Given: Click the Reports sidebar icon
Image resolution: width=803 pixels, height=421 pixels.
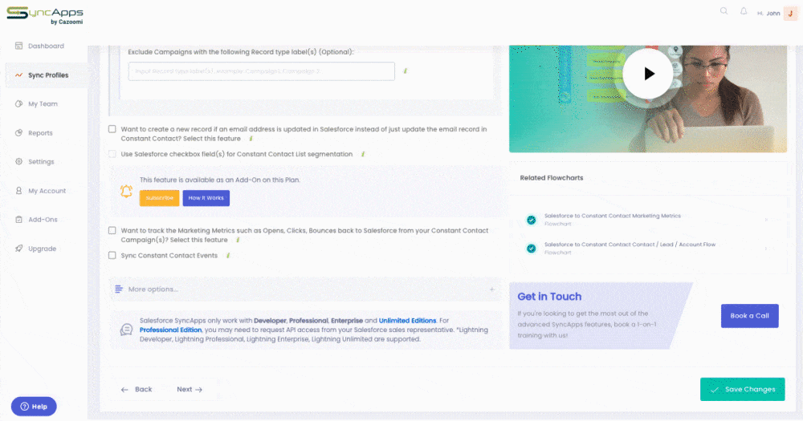Looking at the screenshot, I should [x=19, y=132].
